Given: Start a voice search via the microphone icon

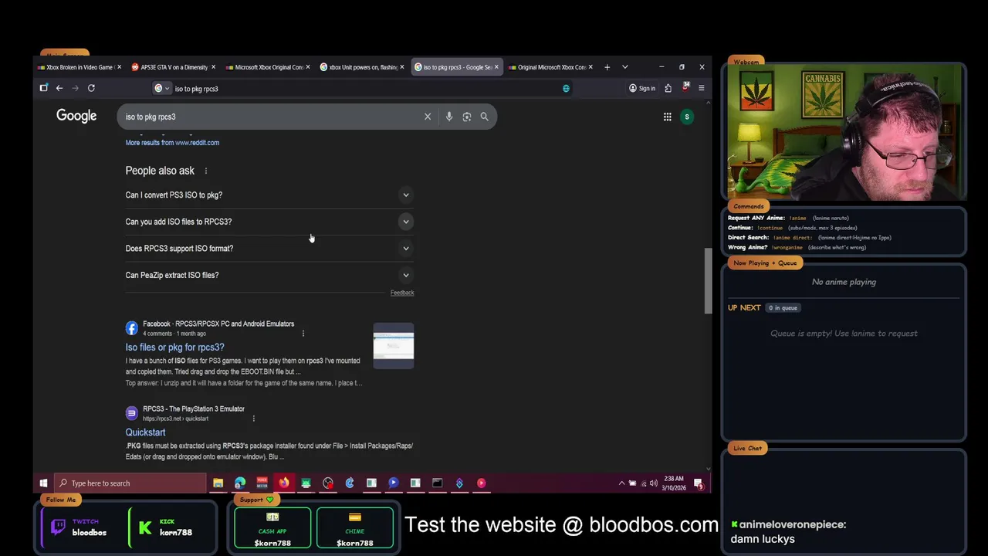Looking at the screenshot, I should (x=449, y=117).
